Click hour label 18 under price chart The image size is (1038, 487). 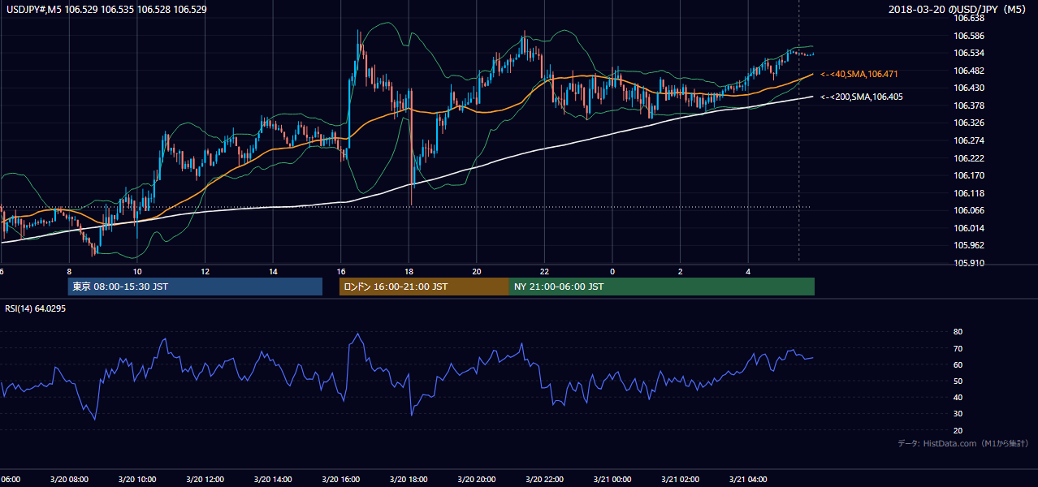coord(409,271)
